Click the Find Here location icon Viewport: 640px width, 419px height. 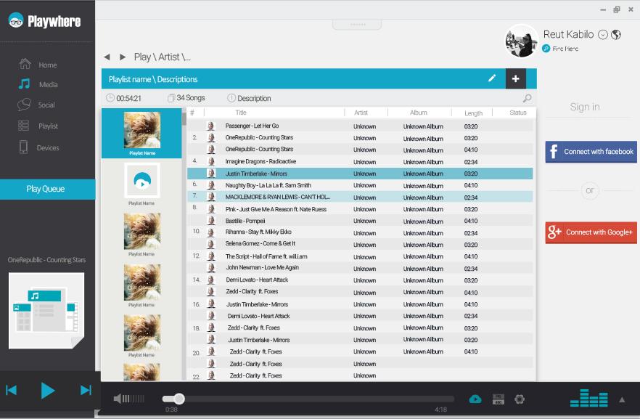tap(546, 49)
